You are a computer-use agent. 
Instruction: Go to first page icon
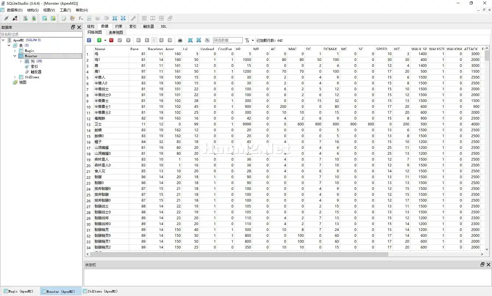139,40
